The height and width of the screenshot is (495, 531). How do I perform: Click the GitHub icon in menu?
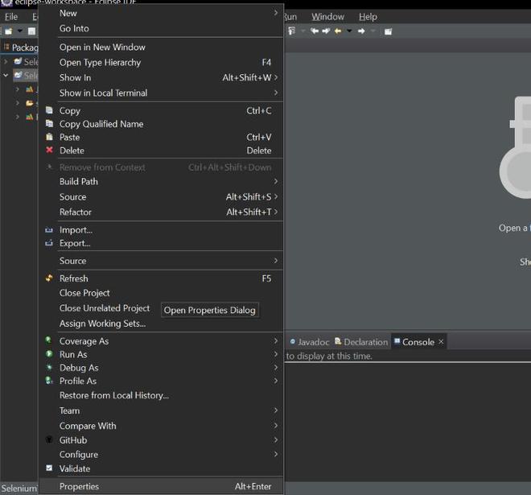[x=50, y=440]
